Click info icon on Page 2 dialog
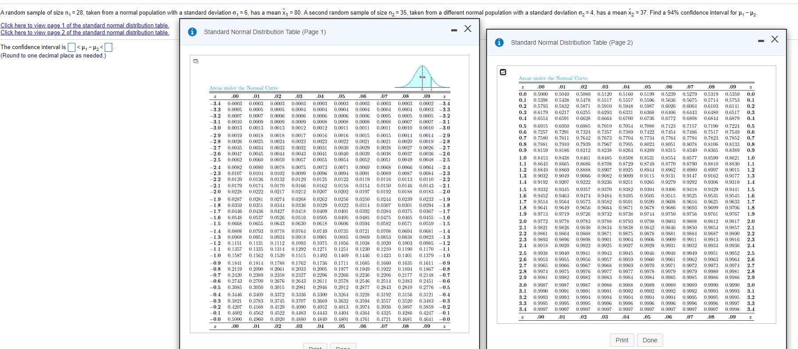Viewport: 798px width, 349px height. click(499, 42)
